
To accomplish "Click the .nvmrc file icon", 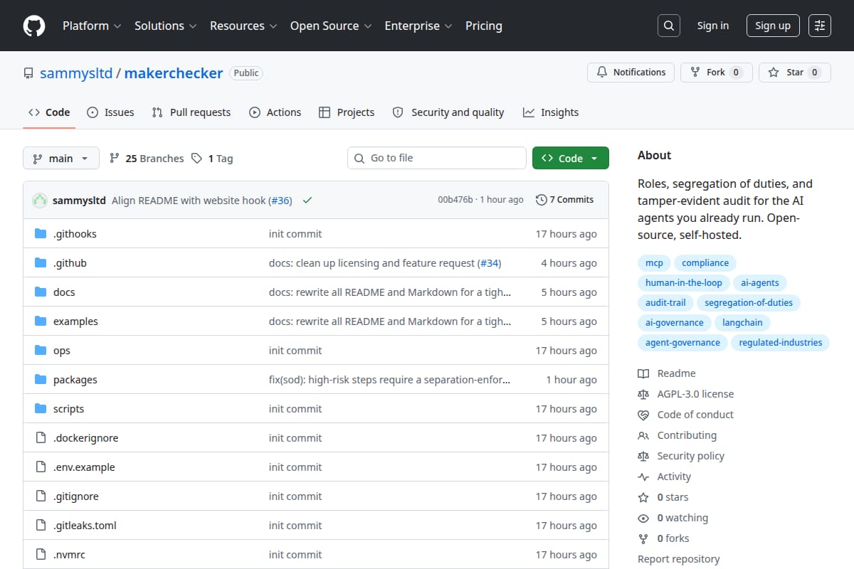I will [x=41, y=555].
